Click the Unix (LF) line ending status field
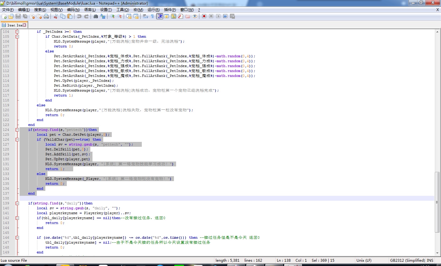 pyautogui.click(x=364, y=260)
